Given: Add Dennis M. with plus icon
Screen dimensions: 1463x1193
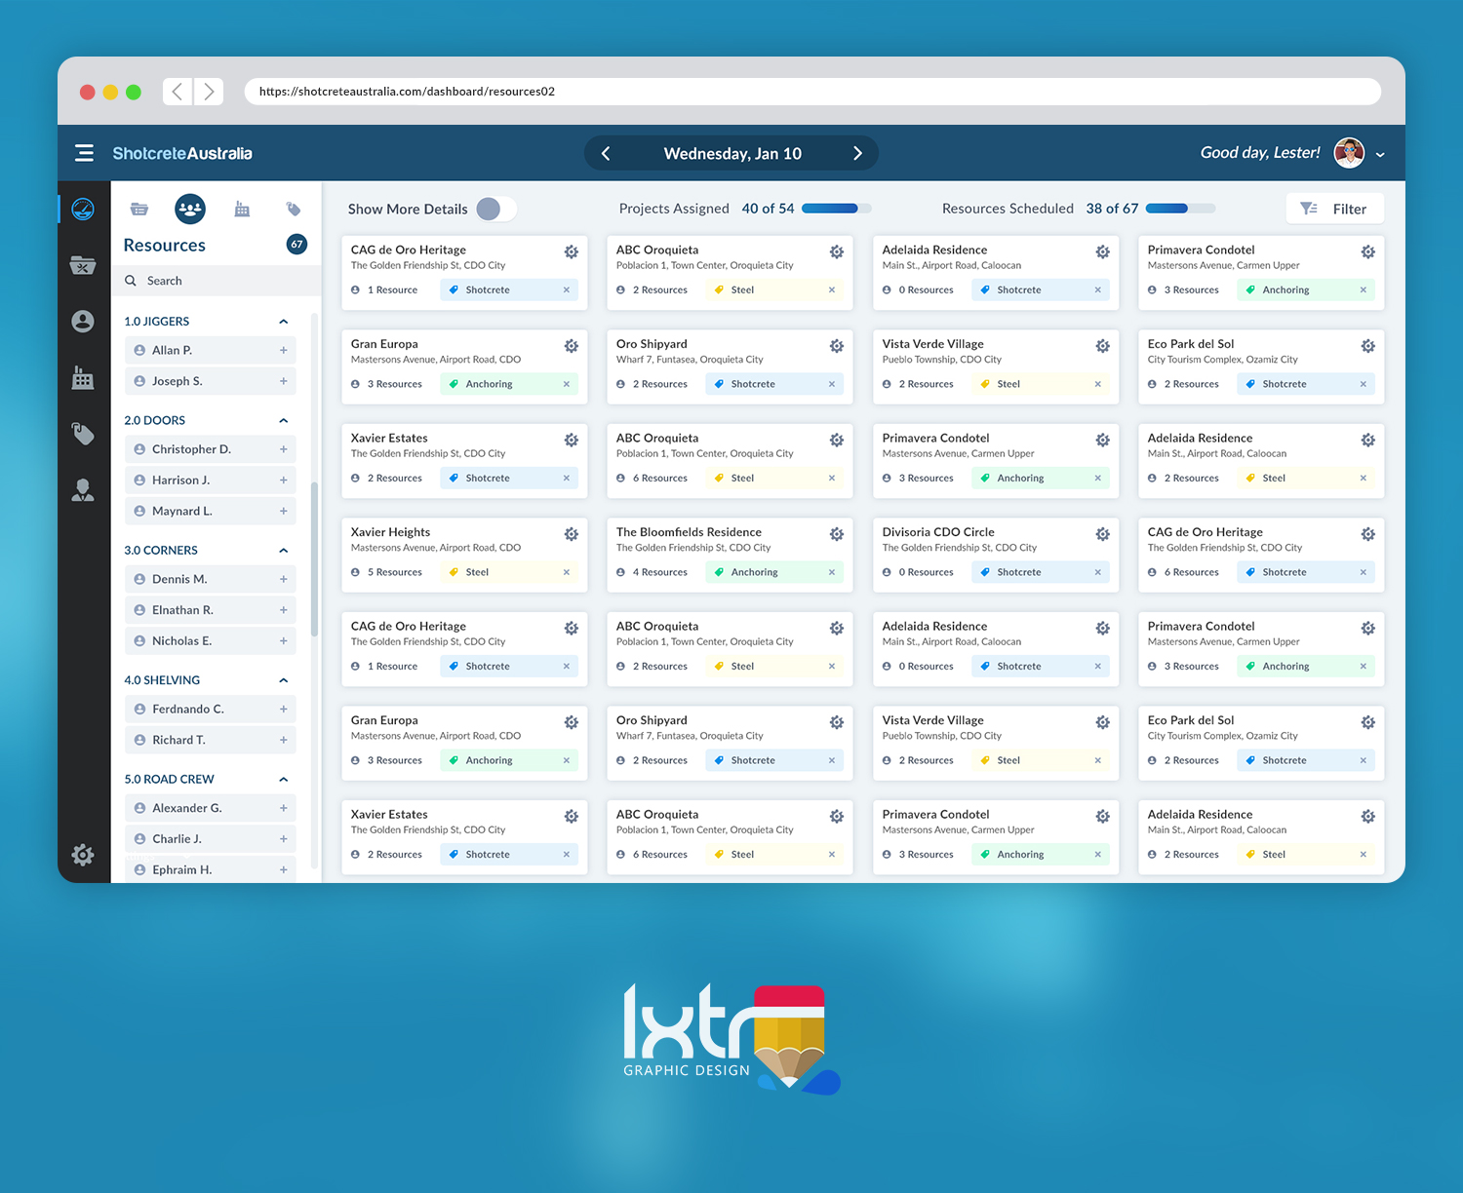Looking at the screenshot, I should click(284, 579).
